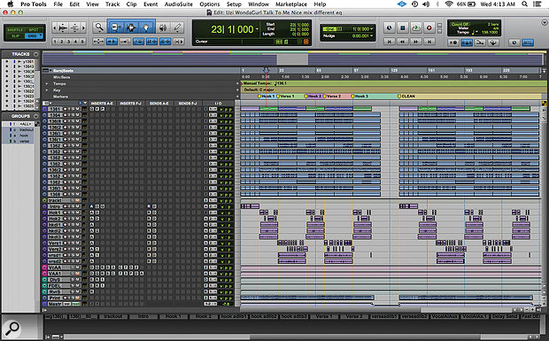Viewport: 549px width, 341px height.
Task: Select zoom preset 5
Action: click(82, 42)
